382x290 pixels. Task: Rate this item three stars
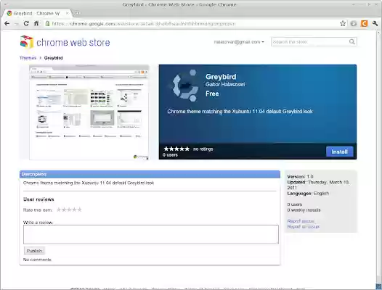pos(69,210)
